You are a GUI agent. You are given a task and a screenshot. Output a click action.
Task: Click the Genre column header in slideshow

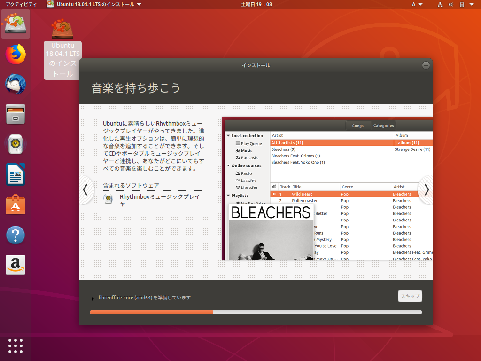pos(365,187)
